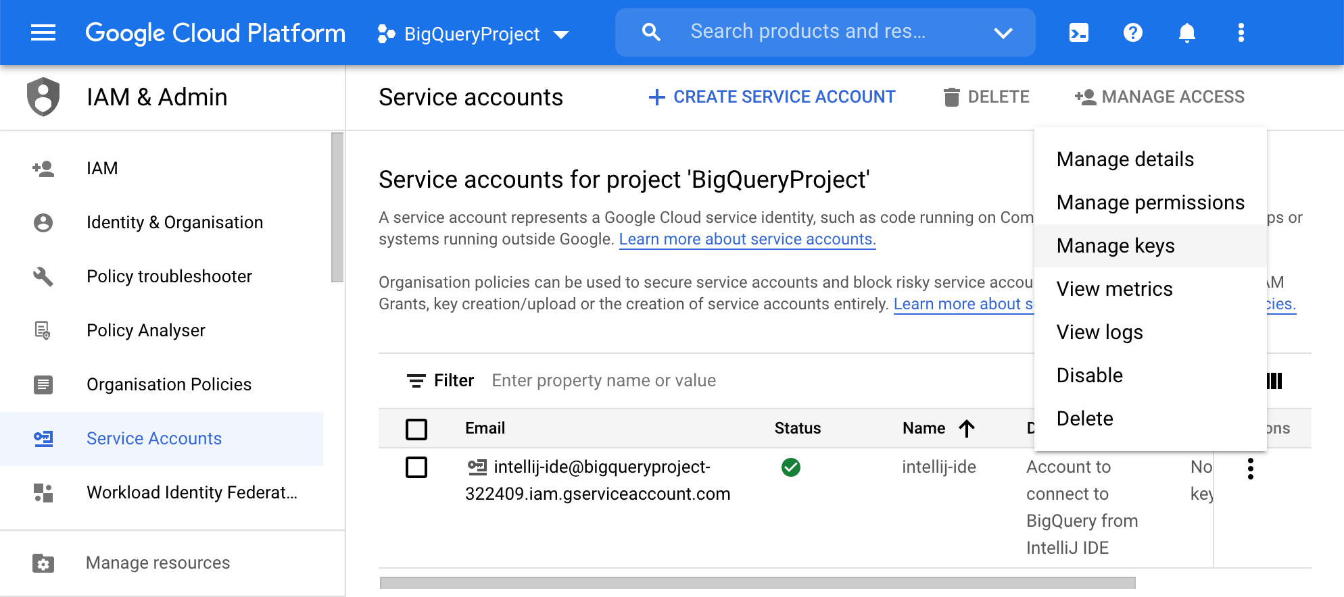Activate Cloud Shell terminal icon
Screen dimensions: 1344x597
tap(1078, 32)
